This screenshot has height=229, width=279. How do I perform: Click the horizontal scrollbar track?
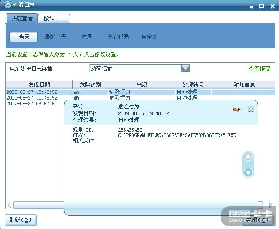[38, 205]
